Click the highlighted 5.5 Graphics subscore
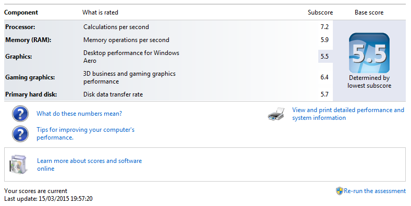 click(x=325, y=57)
